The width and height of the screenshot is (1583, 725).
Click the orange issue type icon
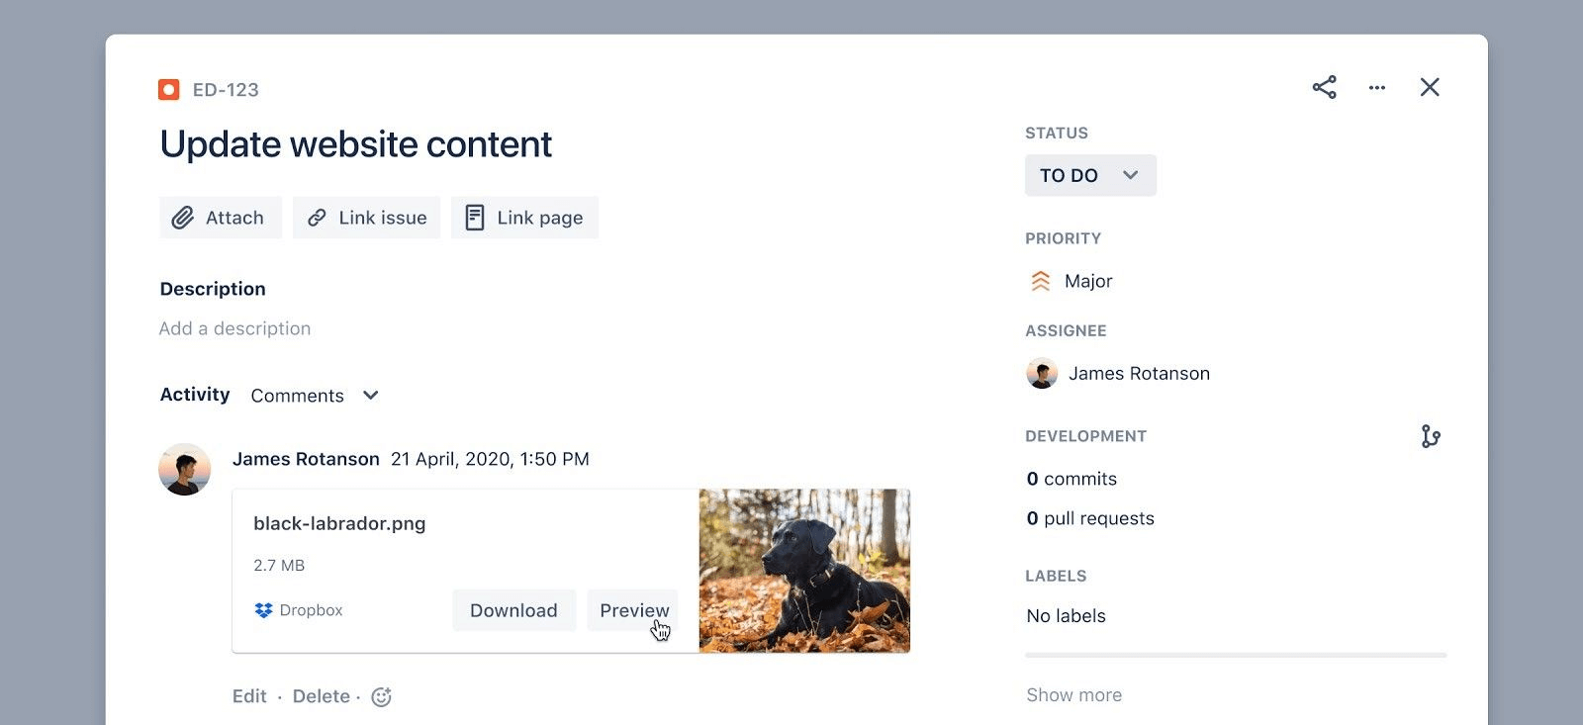click(169, 90)
